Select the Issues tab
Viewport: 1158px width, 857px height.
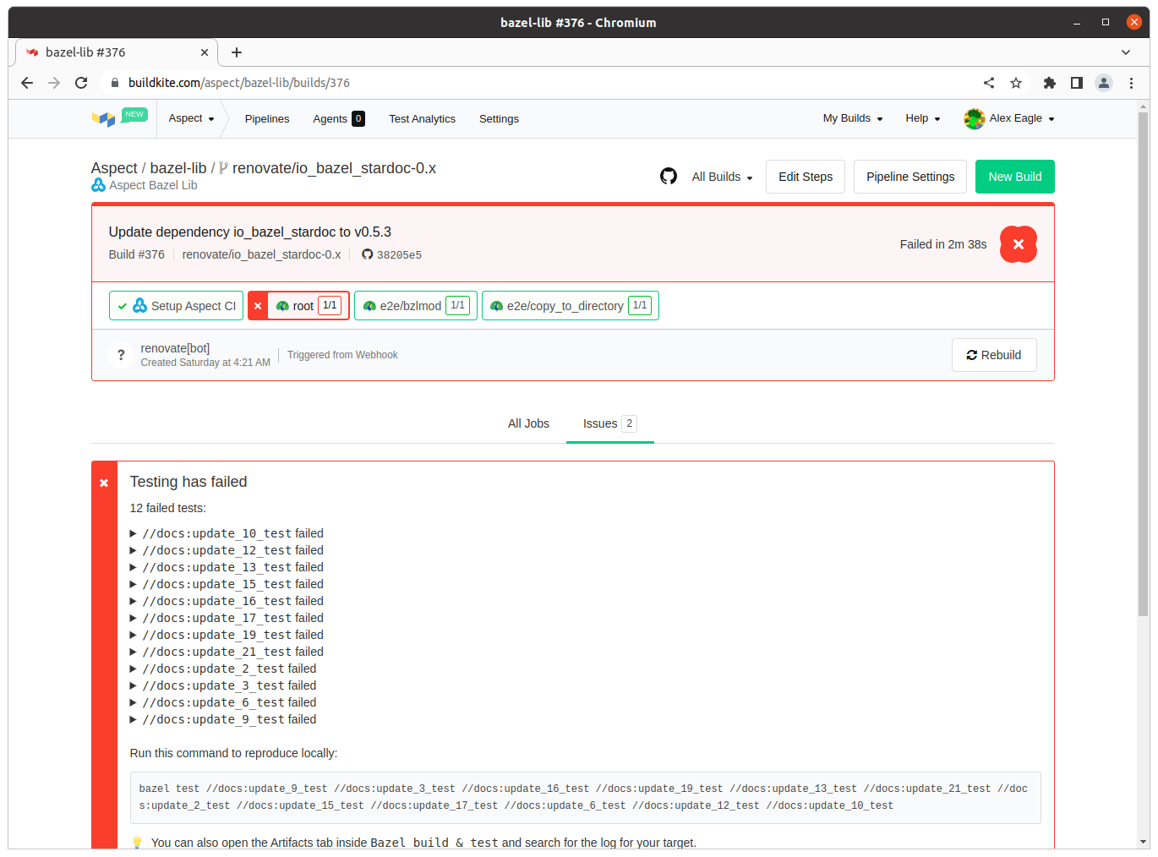pyautogui.click(x=609, y=423)
